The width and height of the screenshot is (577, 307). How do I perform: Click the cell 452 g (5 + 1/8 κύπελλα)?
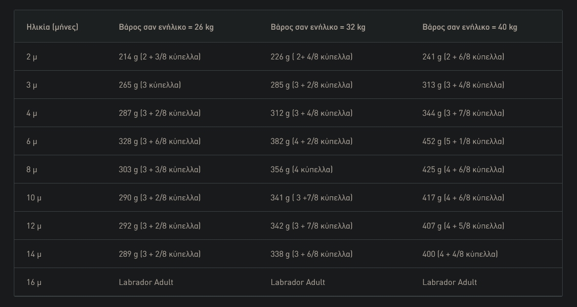pyautogui.click(x=463, y=141)
